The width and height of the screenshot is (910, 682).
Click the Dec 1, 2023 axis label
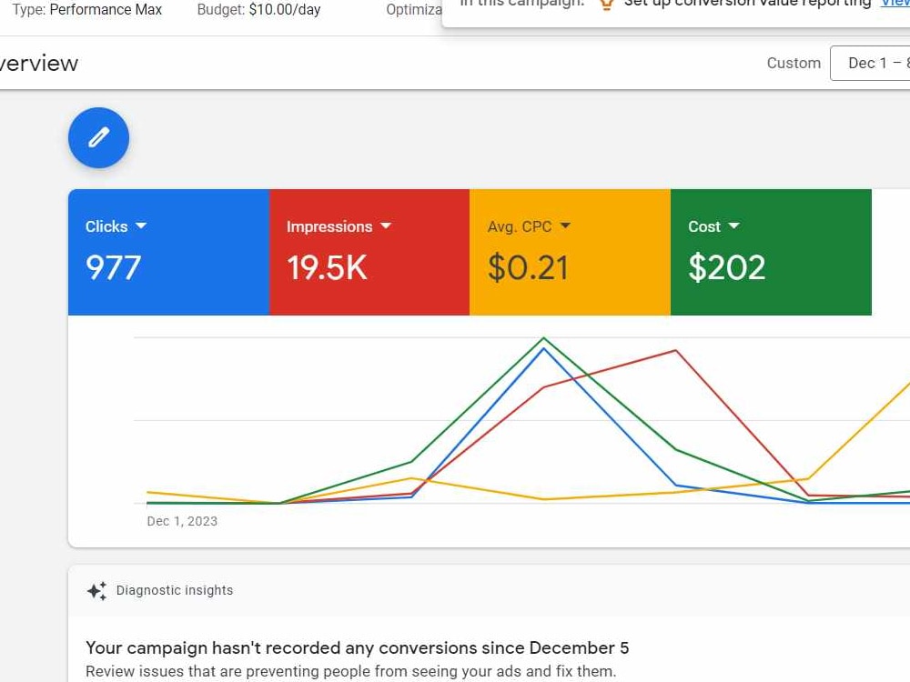click(x=182, y=521)
